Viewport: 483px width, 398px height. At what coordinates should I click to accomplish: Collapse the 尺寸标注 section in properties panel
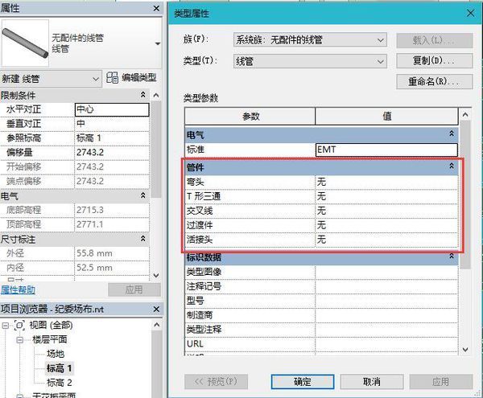(143, 240)
